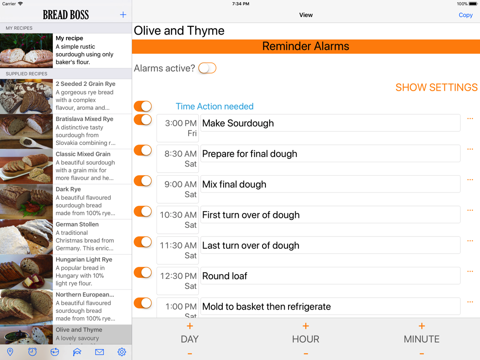Tap the mixing bowl icon in bottom bar
This screenshot has width=480, height=360.
[x=55, y=352]
